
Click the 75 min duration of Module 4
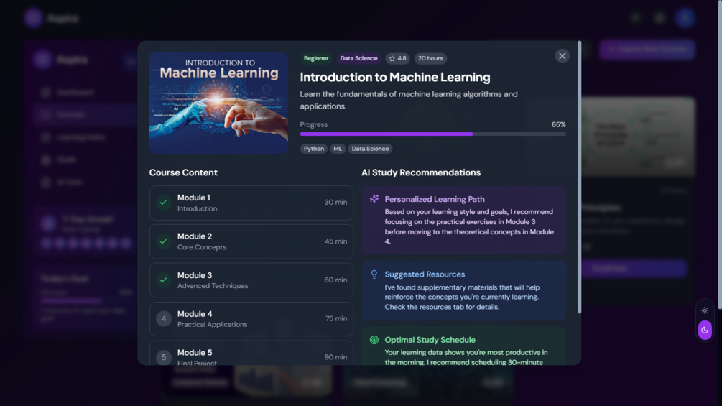[336, 318]
